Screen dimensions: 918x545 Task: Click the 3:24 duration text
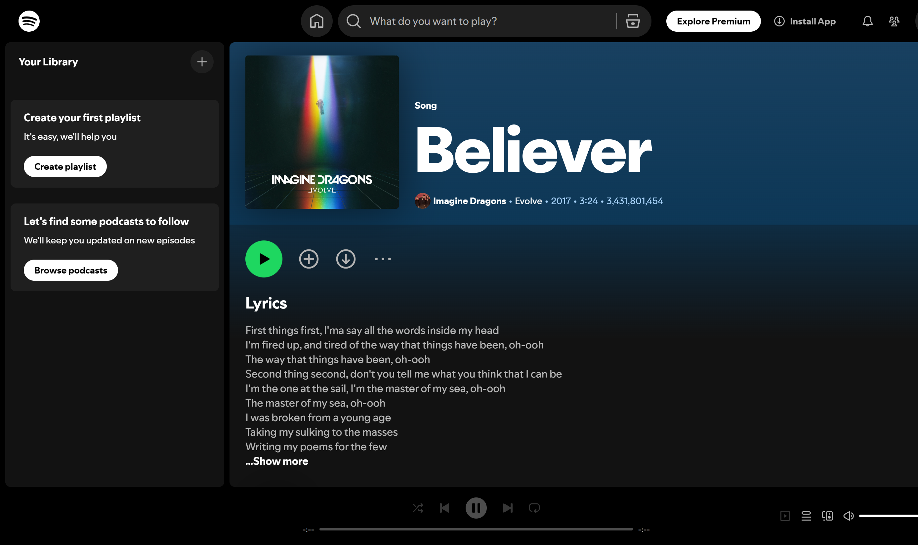588,201
